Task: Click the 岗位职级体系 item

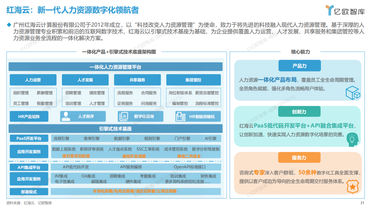Action: [181, 93]
